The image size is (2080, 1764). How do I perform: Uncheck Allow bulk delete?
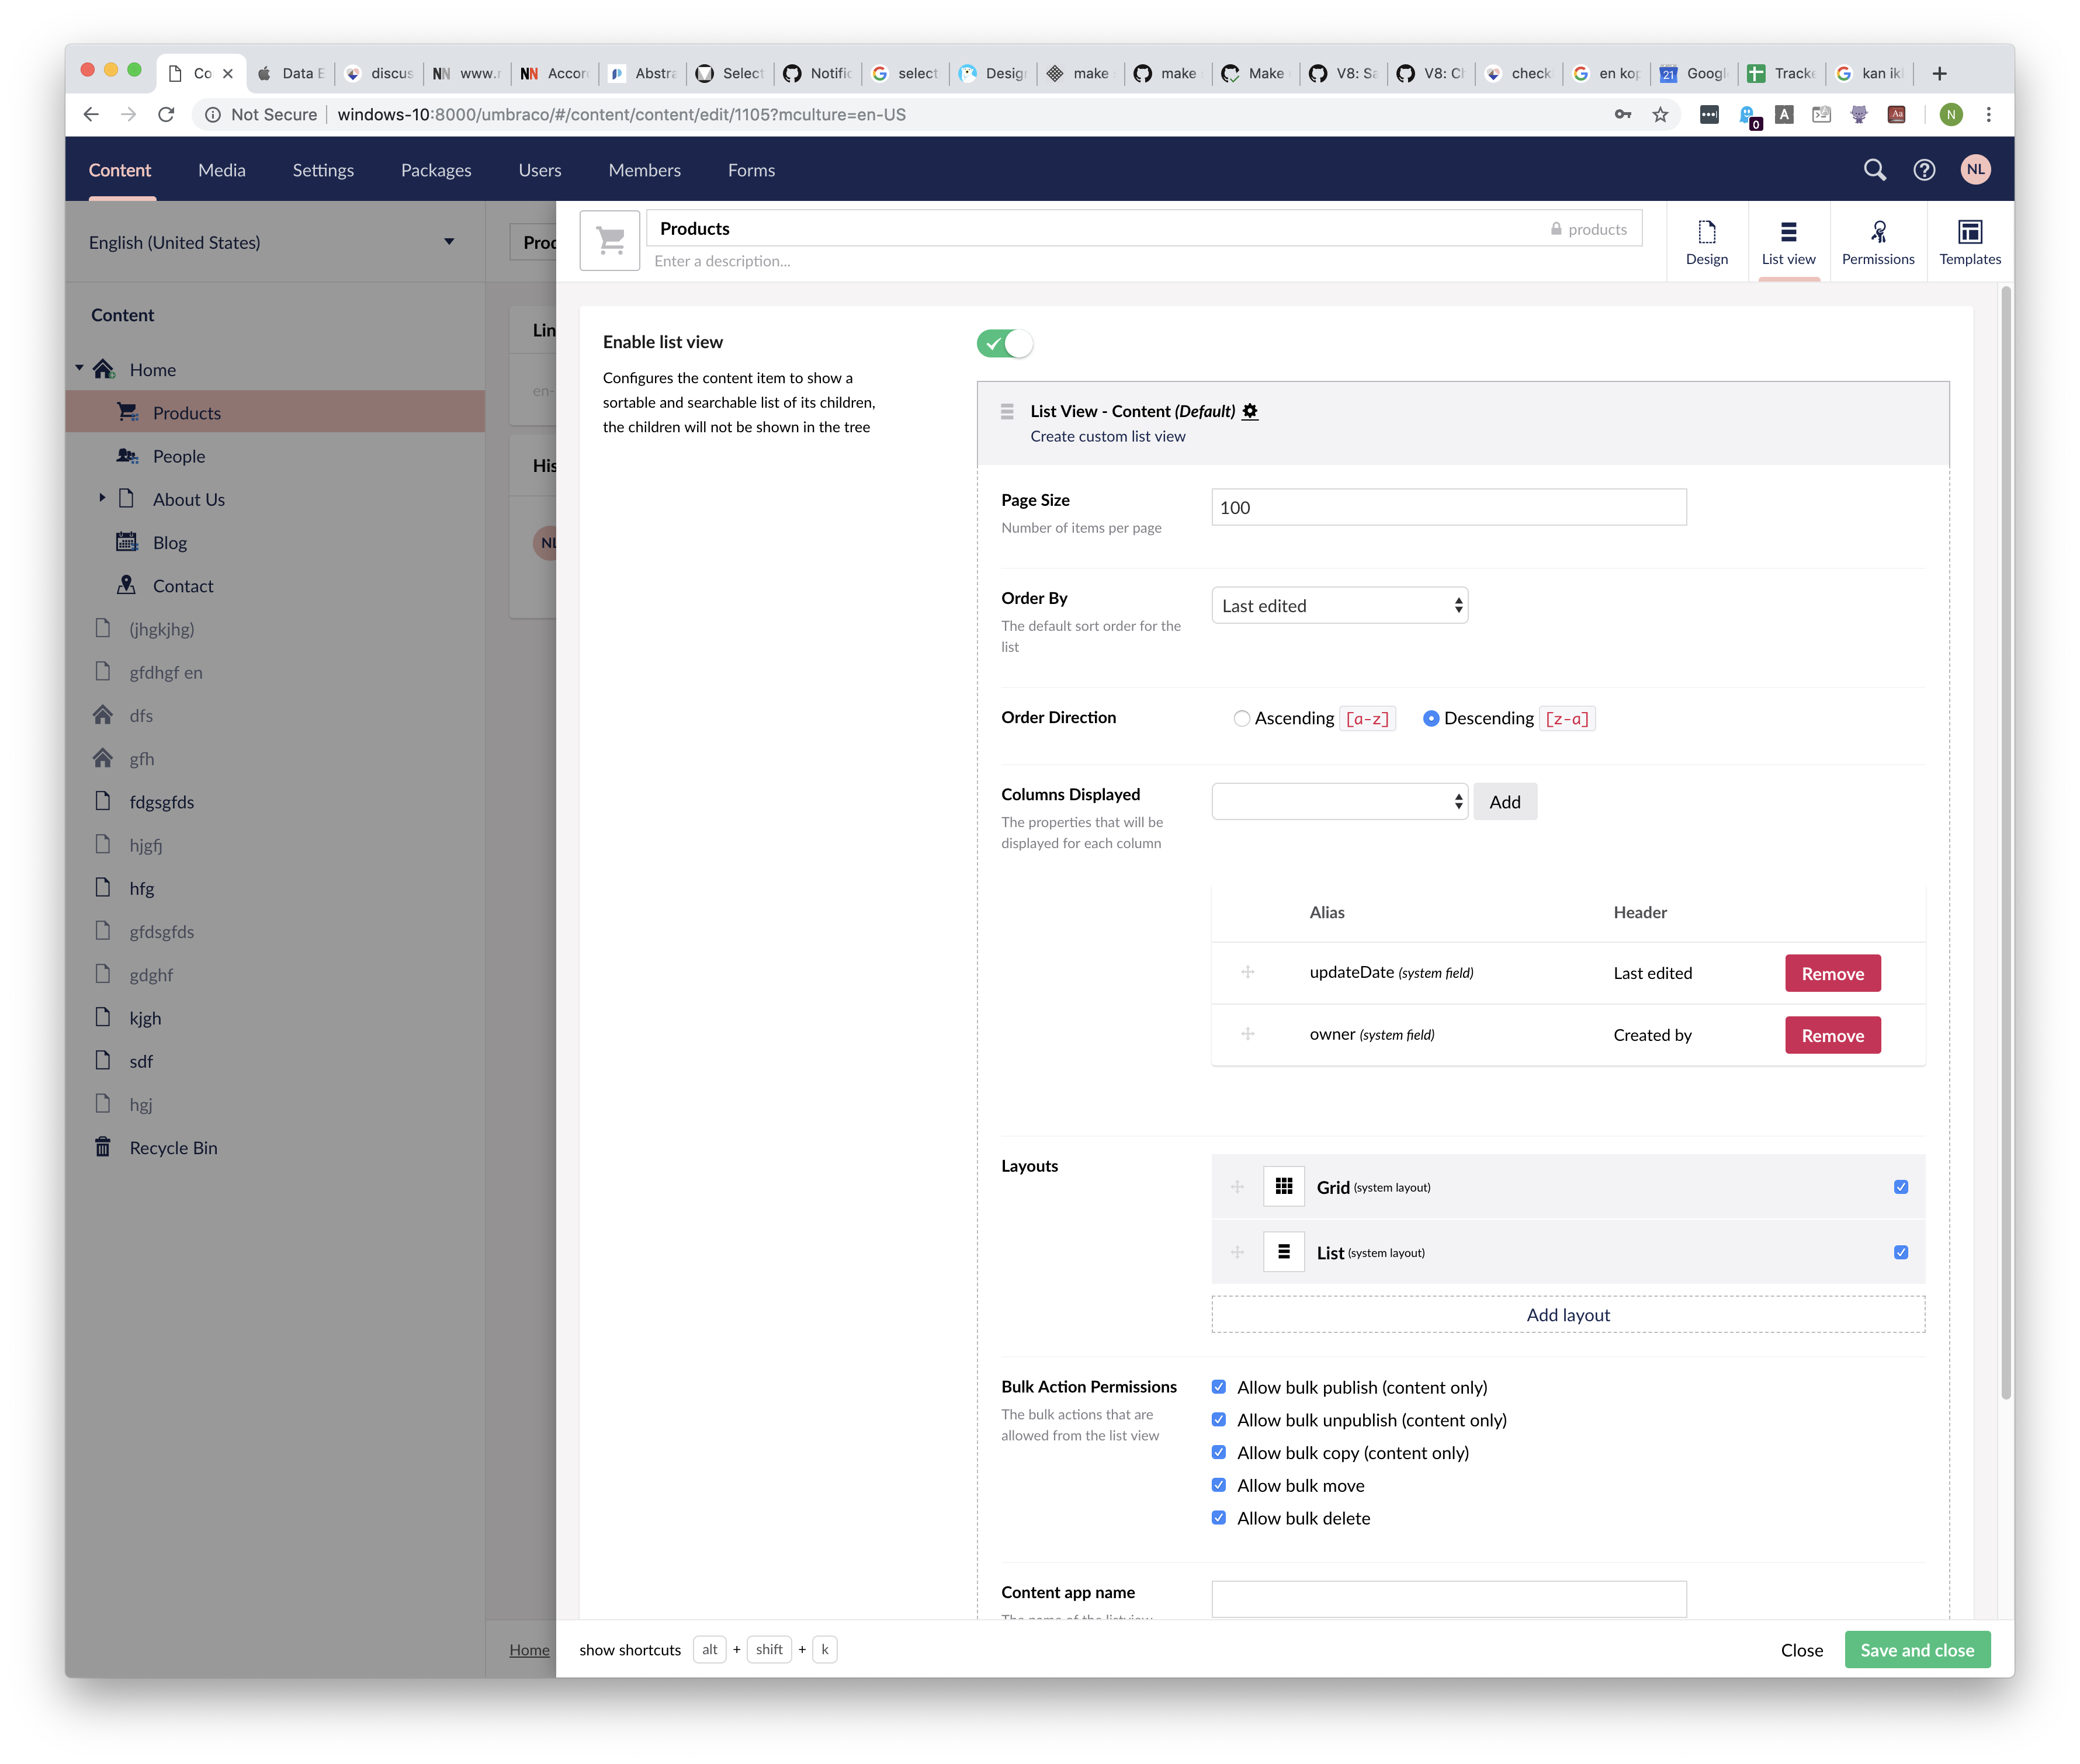click(1218, 1517)
